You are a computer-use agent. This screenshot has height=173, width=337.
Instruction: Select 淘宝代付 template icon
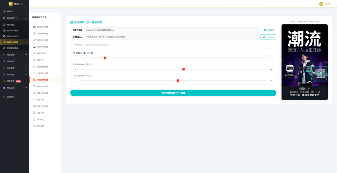(34, 60)
